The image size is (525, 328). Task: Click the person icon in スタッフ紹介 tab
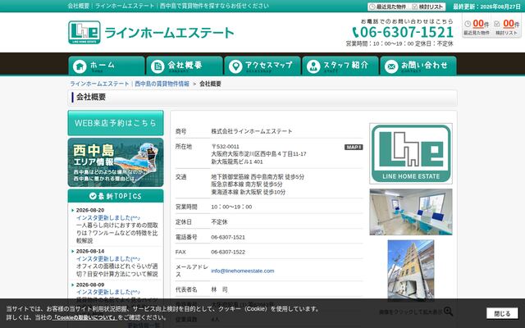pos(313,66)
